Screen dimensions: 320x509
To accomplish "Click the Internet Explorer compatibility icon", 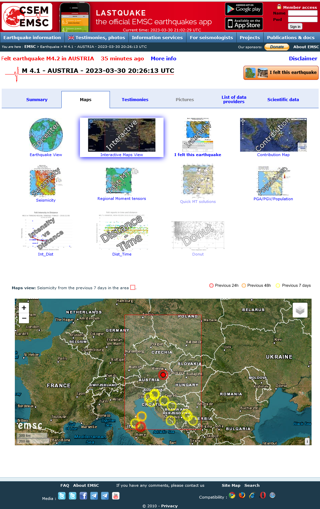I will click(252, 495).
